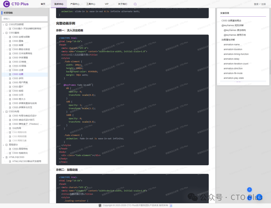Open the 关于我们 menu item
Image resolution: width=271 pixels, height=208 pixels.
[122, 4]
